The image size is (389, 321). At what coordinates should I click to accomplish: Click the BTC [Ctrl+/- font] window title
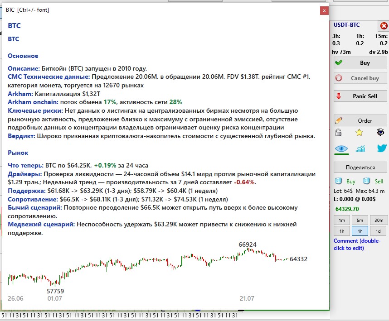coord(27,10)
